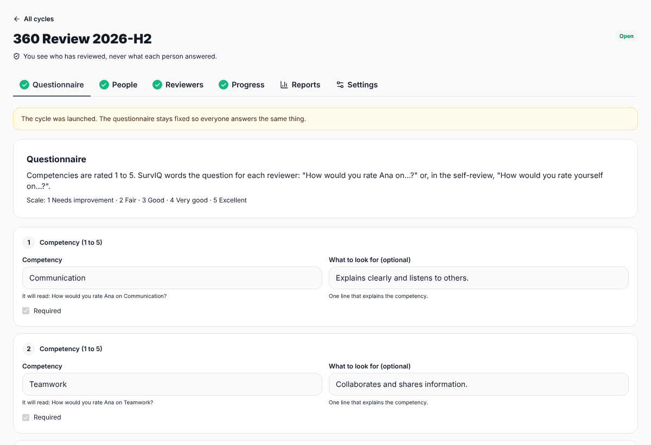This screenshot has width=651, height=445.
Task: Click the green check icon on People tab
Action: tap(104, 85)
